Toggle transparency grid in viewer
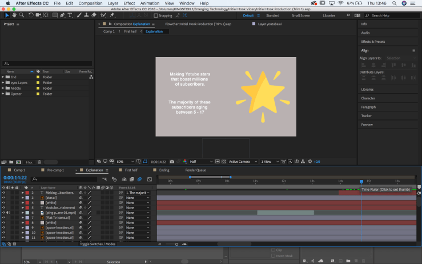The width and height of the screenshot is (422, 264). coord(224,162)
